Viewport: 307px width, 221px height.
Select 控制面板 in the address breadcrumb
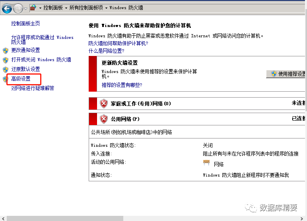pos(53,8)
